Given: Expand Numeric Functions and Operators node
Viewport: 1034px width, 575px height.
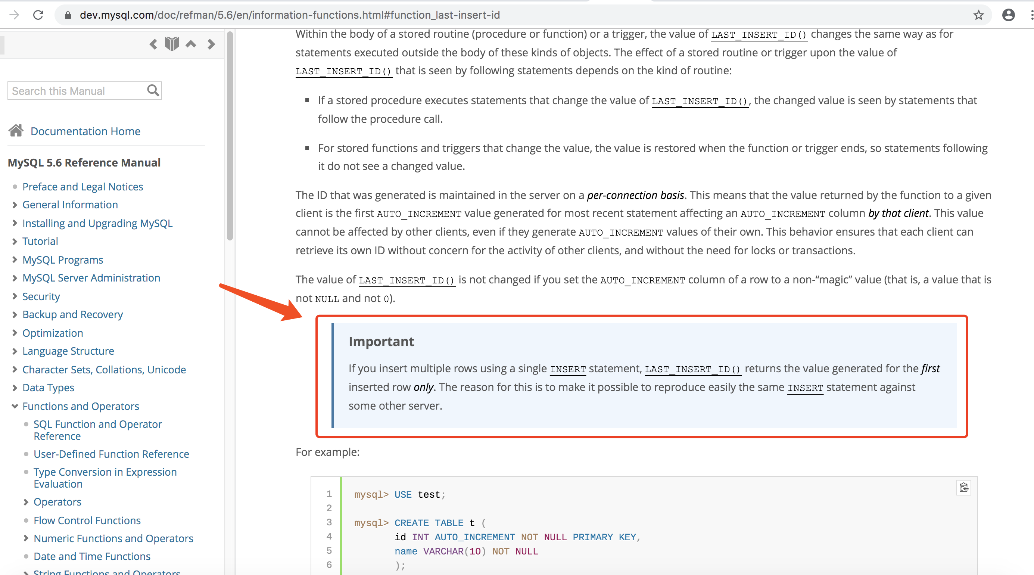Looking at the screenshot, I should click(26, 538).
